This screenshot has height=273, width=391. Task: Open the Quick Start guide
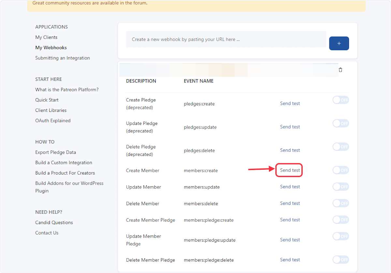click(x=47, y=100)
